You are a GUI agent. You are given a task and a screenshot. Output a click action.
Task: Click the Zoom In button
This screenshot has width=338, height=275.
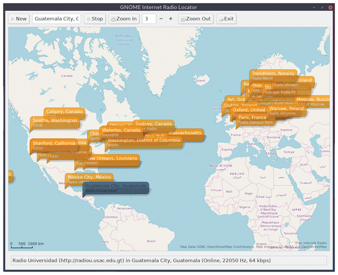coord(124,19)
